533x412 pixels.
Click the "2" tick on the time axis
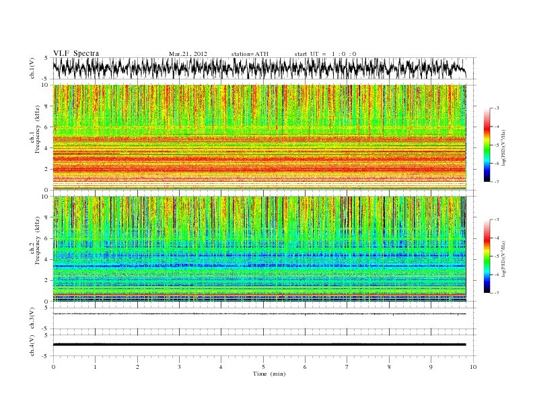(x=137, y=367)
